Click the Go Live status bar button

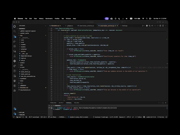[x=161, y=117]
